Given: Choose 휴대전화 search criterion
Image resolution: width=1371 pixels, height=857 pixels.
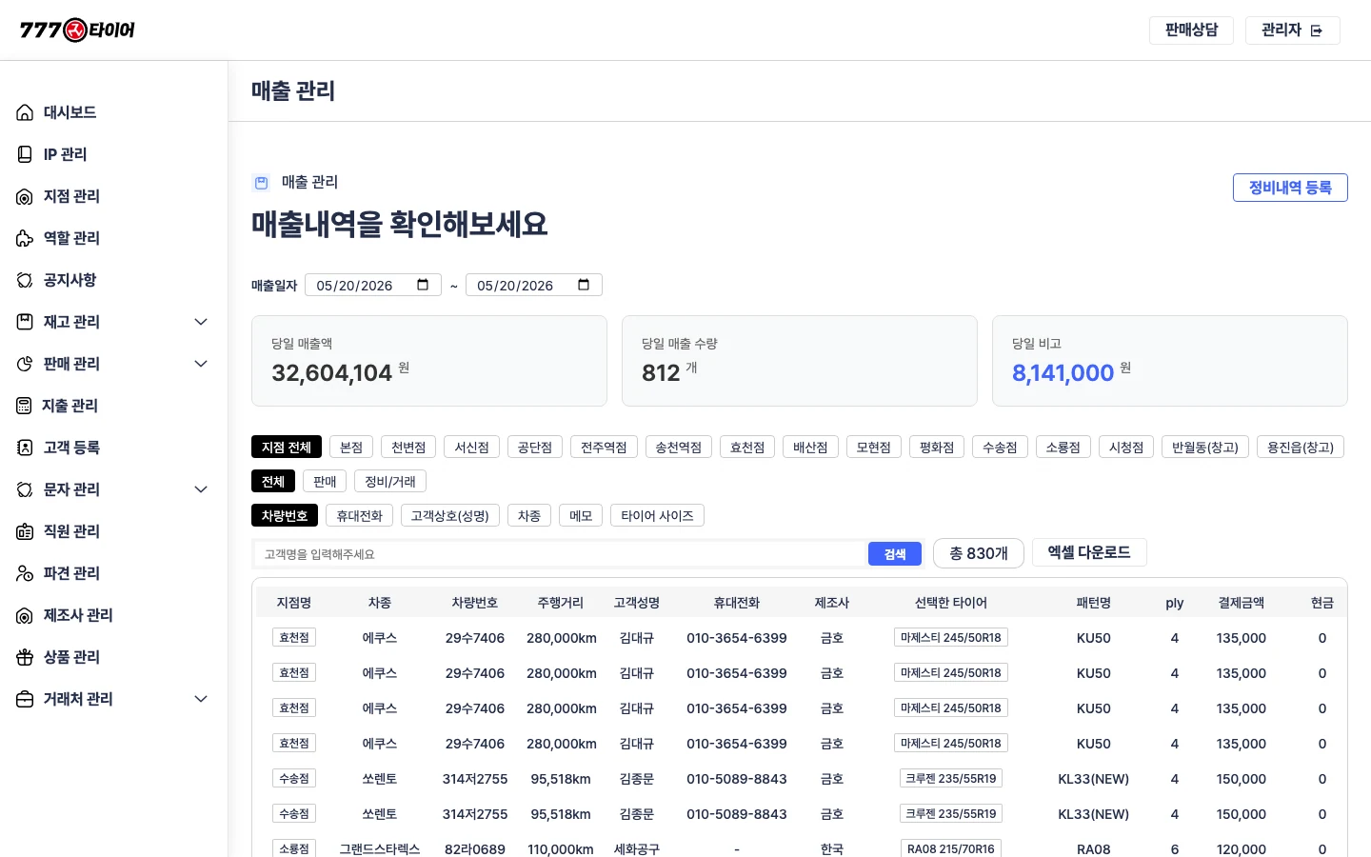Looking at the screenshot, I should click(x=359, y=516).
